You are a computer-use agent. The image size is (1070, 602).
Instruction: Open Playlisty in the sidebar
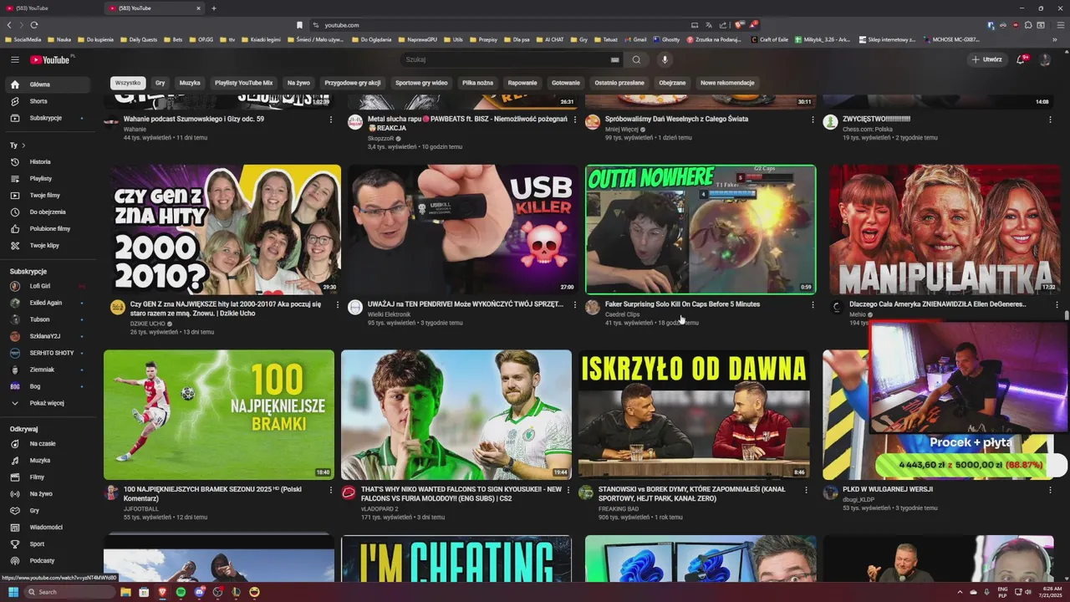48,178
